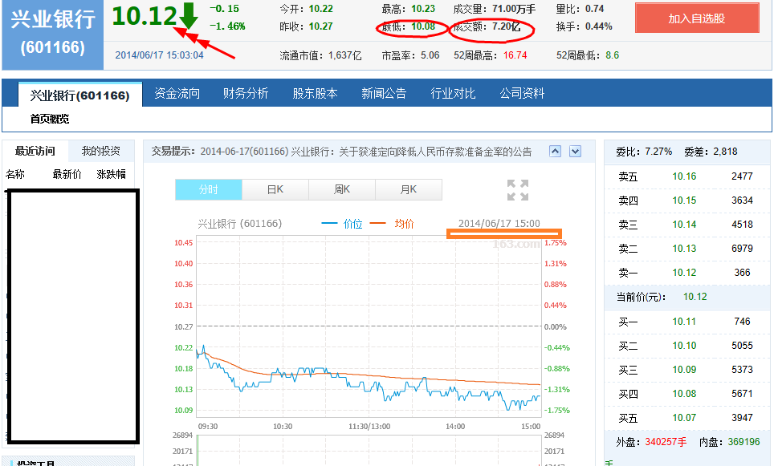
Task: Click the timestamp 2014/06/17 15:03:04
Action: (159, 55)
